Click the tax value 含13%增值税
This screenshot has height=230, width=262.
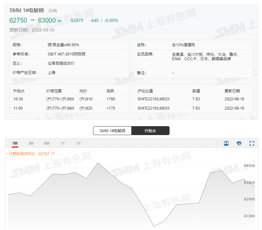click(x=183, y=45)
